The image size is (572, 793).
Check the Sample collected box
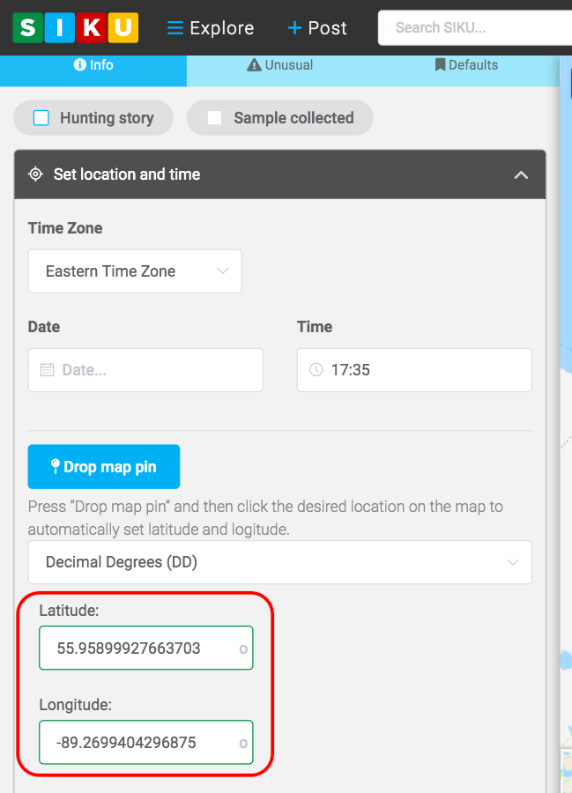pyautogui.click(x=214, y=118)
